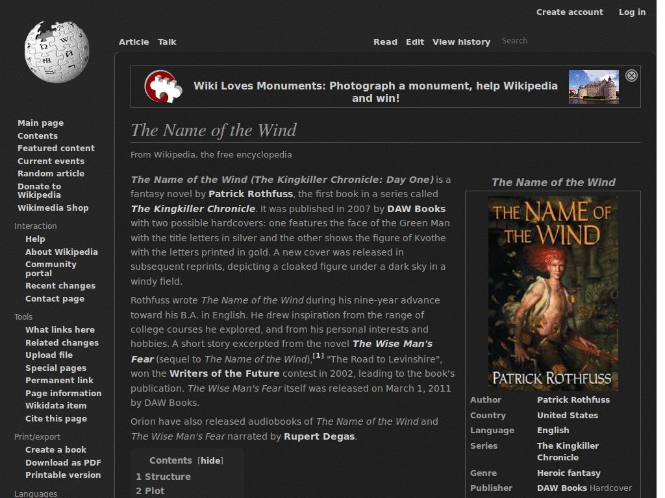Open the Edit view
This screenshot has width=665, height=498.
415,41
